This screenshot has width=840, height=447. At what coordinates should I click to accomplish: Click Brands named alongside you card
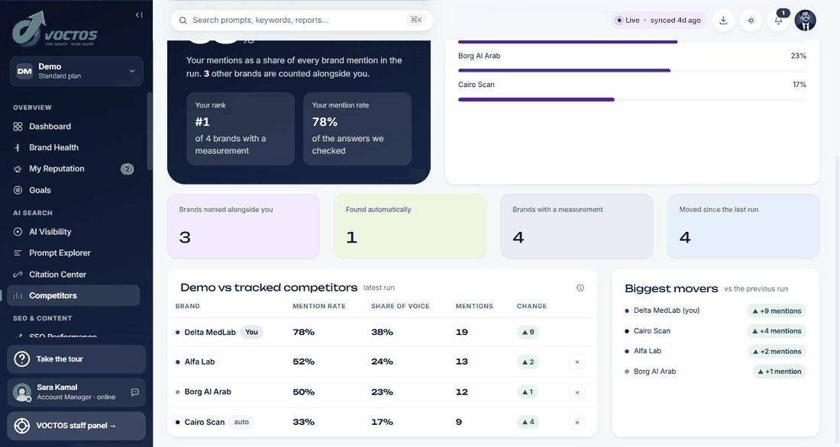tap(243, 227)
